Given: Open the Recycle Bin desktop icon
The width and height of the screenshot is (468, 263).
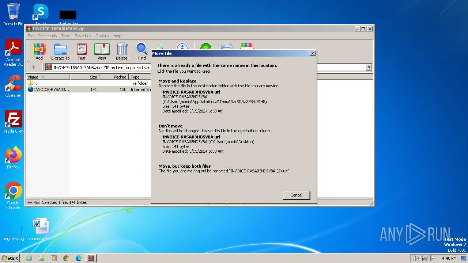Looking at the screenshot, I should [14, 15].
